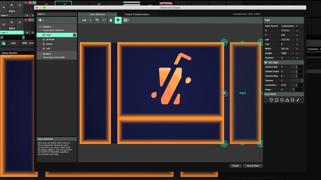Open the arrow next to the grid icon

pos(129,20)
